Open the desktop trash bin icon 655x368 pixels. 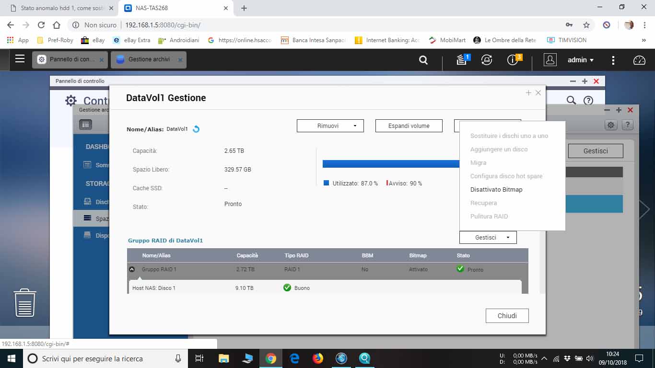pos(25,302)
